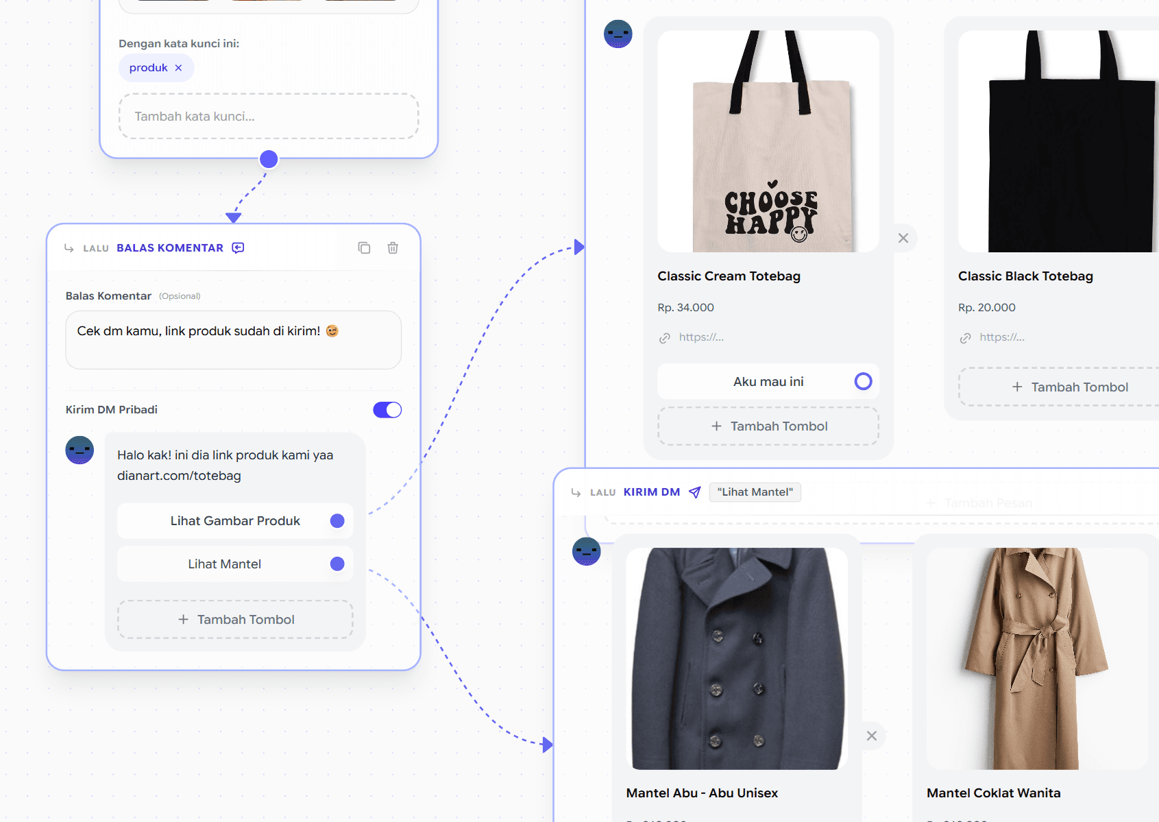Click the BALAS KOMENTAR block title
This screenshot has width=1159, height=822.
tap(170, 248)
